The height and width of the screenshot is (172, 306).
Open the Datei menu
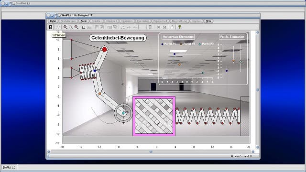[53, 21]
